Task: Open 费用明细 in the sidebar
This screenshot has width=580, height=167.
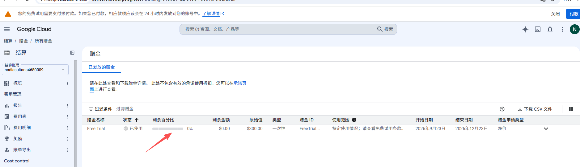Action: click(x=22, y=128)
